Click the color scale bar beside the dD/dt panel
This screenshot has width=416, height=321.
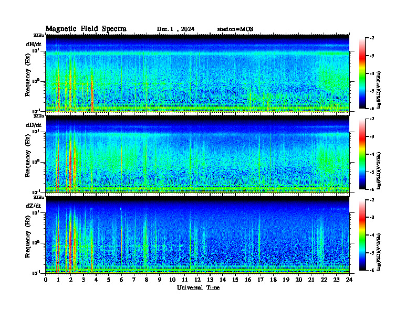click(x=362, y=154)
